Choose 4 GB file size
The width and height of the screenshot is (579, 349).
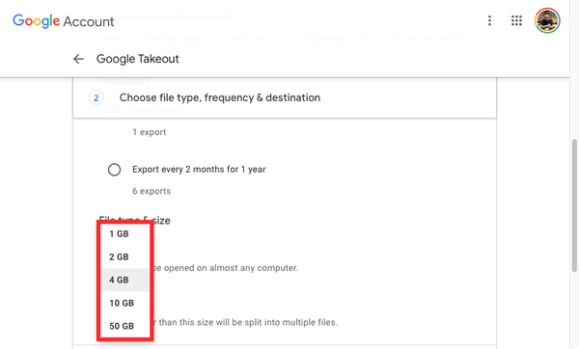124,280
